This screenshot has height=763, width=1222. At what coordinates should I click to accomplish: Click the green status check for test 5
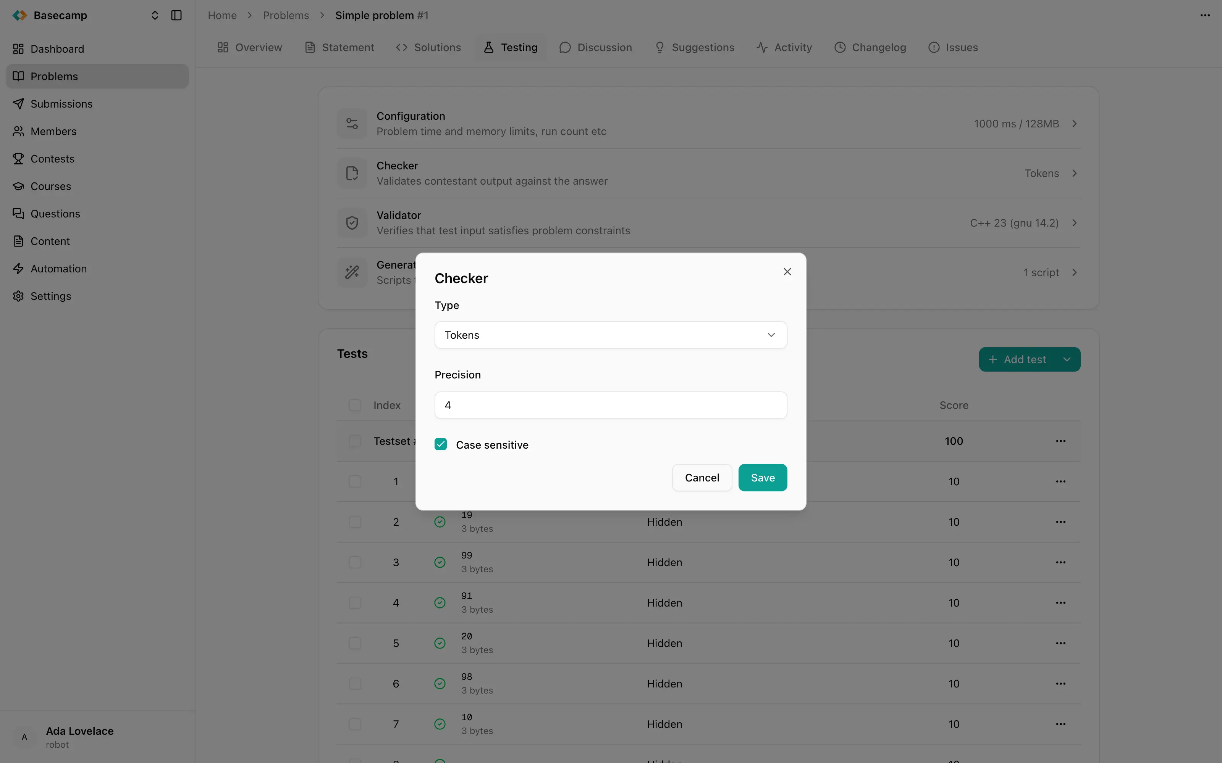pos(440,644)
